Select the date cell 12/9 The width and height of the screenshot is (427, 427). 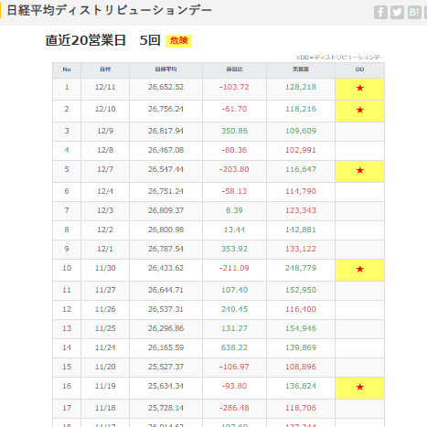coord(105,131)
